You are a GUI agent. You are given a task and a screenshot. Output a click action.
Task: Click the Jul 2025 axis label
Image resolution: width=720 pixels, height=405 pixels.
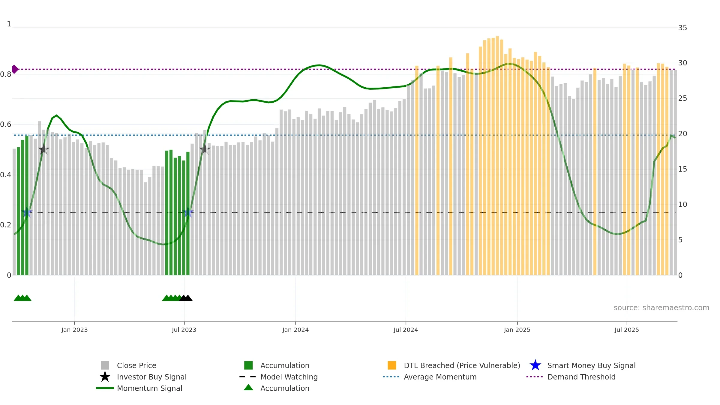(x=627, y=330)
